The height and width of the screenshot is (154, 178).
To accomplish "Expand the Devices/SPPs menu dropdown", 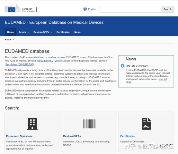I will pos(43,32).
